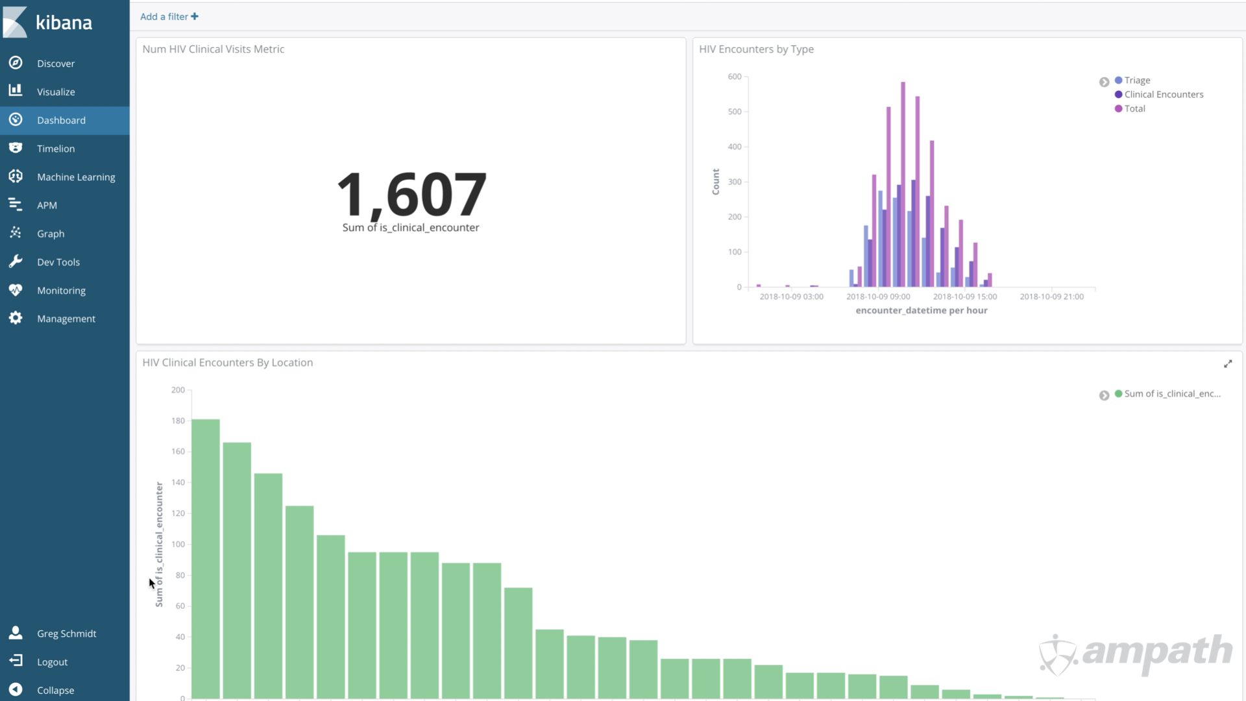Image resolution: width=1246 pixels, height=701 pixels.
Task: Click the Collapse sidebar button
Action: (56, 689)
